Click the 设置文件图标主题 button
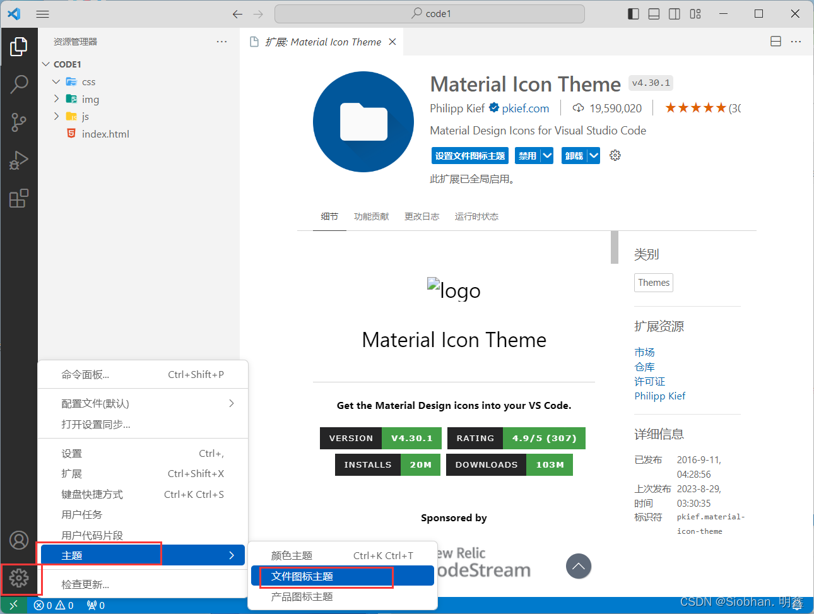 (x=469, y=156)
